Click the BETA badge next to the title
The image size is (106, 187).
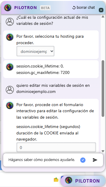click(x=45, y=8)
